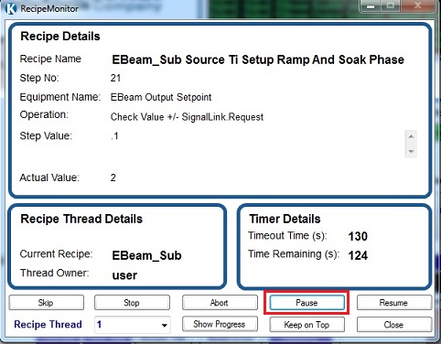Click Step No value 21

pos(115,78)
